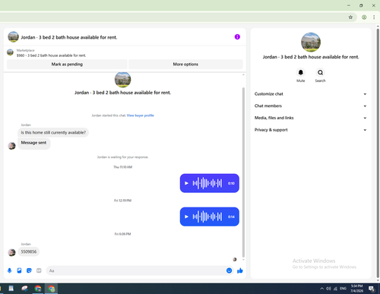Open the active Chrome window in taskbar
This screenshot has width=380, height=294.
(52, 289)
